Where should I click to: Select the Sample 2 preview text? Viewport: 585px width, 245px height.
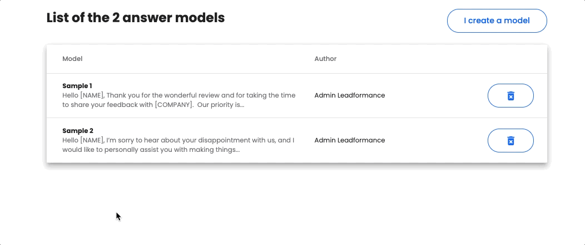179,145
